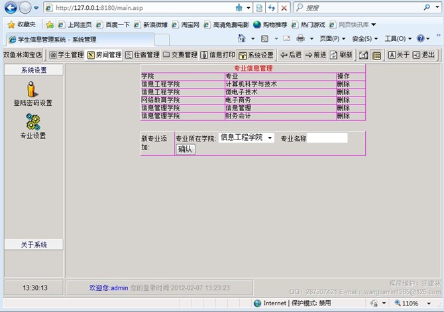Expand the printer options dropdown arrow
The image size is (444, 312).
point(311,39)
